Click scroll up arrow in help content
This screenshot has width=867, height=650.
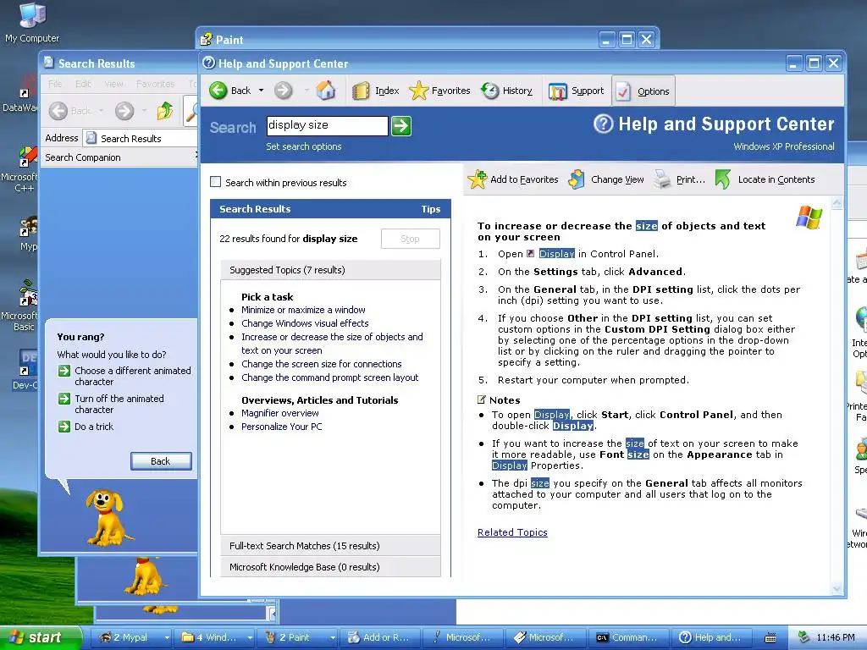click(x=837, y=203)
